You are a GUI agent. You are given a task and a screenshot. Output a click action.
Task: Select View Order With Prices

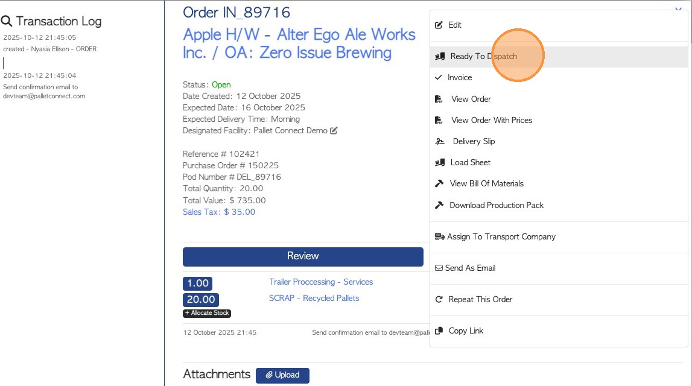[x=491, y=121]
